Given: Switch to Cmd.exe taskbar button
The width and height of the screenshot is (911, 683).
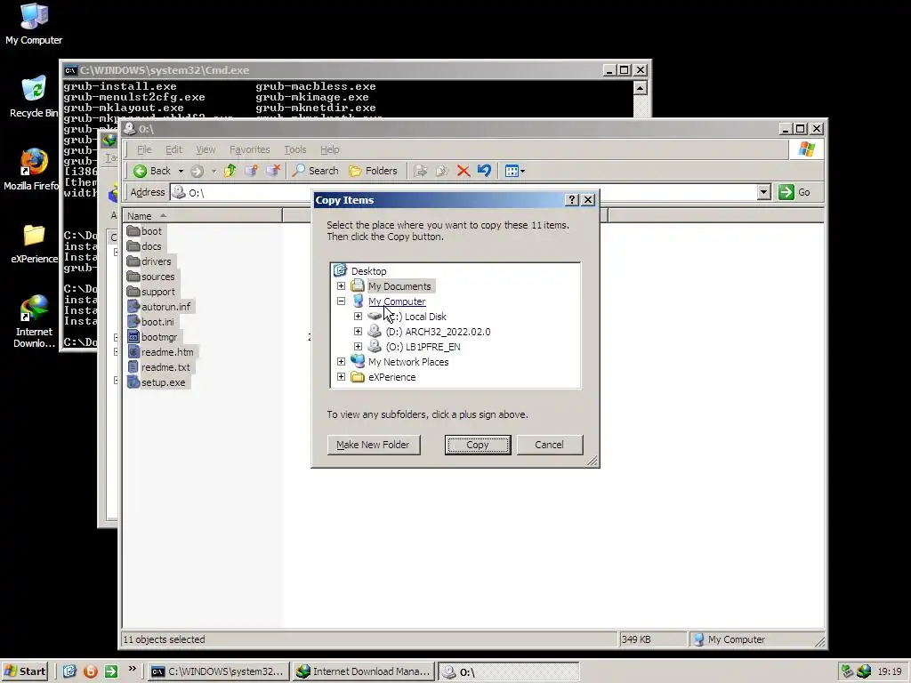Looking at the screenshot, I should click(x=217, y=671).
